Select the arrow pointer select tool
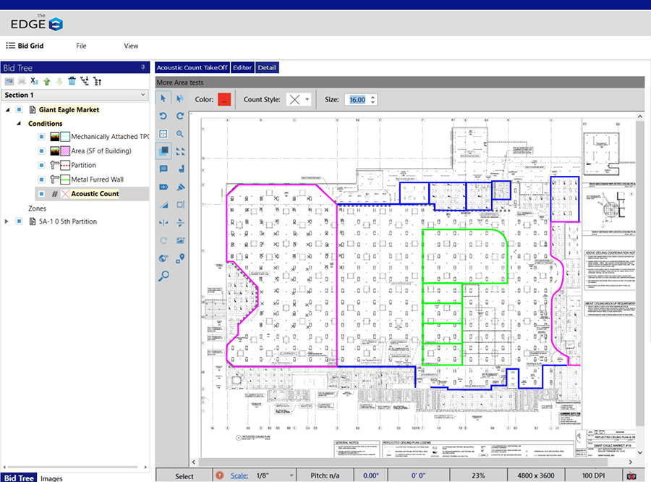This screenshot has height=482, width=651. click(x=163, y=99)
